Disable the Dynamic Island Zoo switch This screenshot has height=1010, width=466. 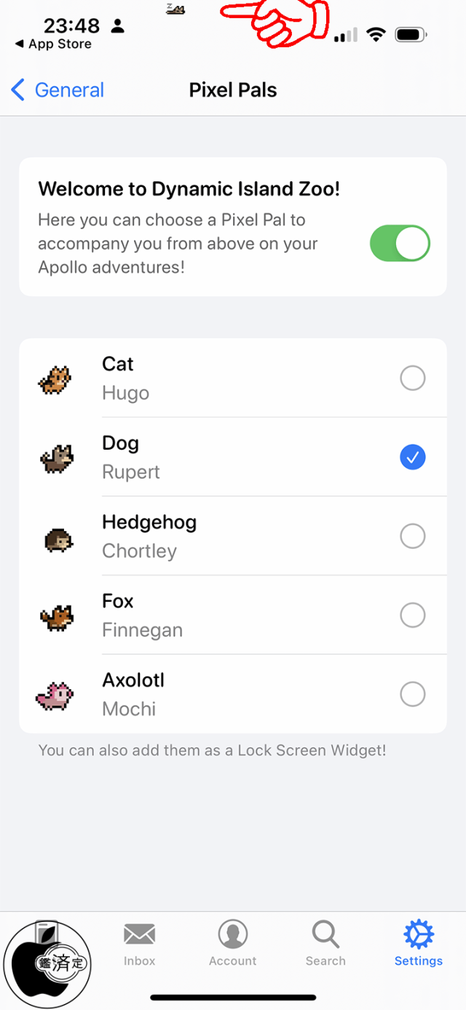point(400,243)
